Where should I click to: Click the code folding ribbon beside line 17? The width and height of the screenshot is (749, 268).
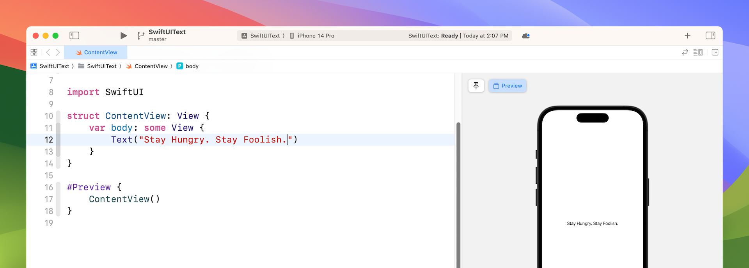point(58,199)
